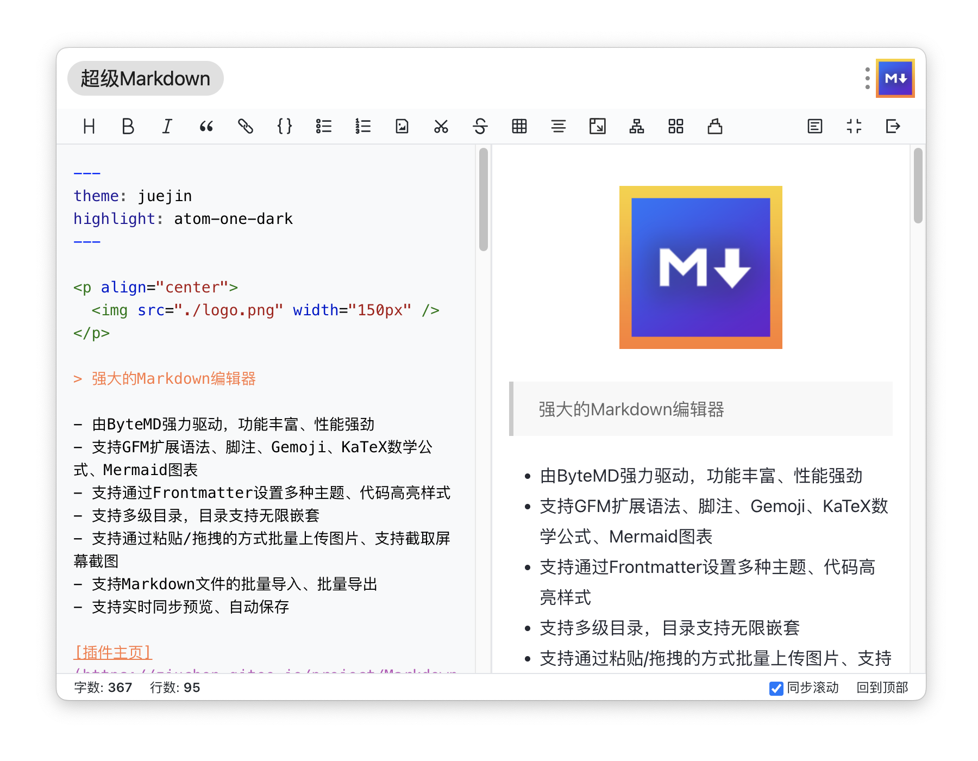The image size is (978, 761).
Task: Click the 强大的Markdown编辑器 blockquote in preview
Action: pos(701,409)
